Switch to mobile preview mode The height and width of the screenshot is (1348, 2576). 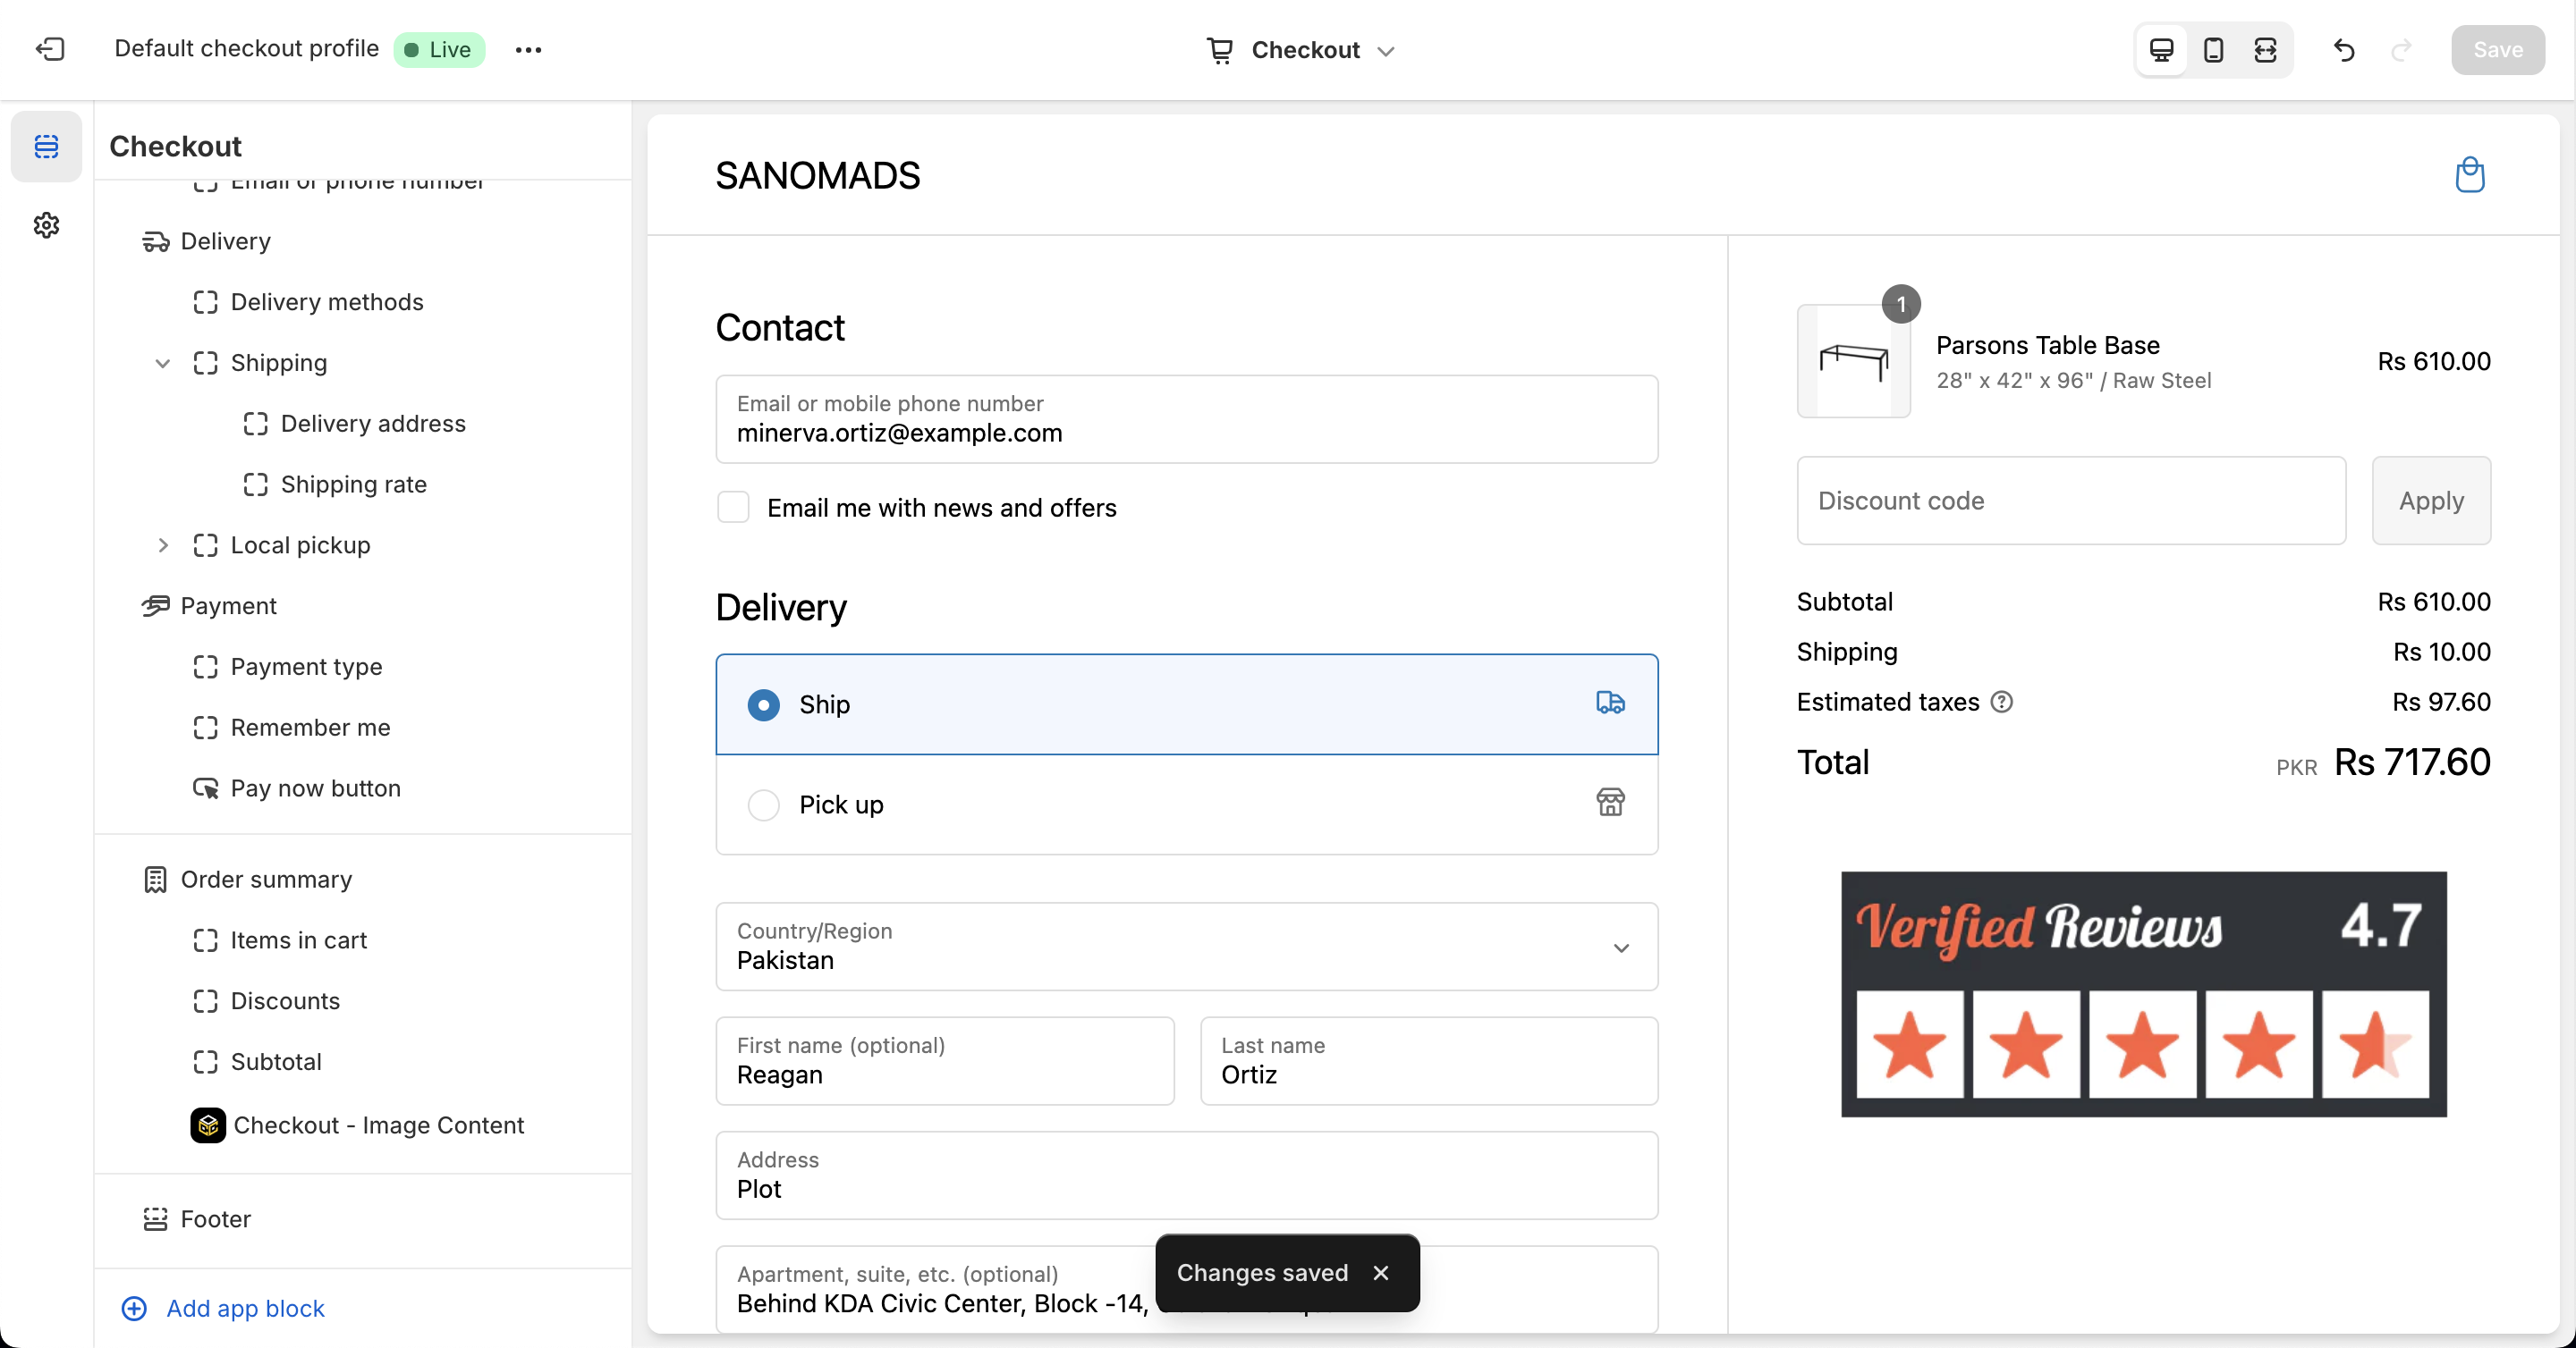coord(2213,50)
